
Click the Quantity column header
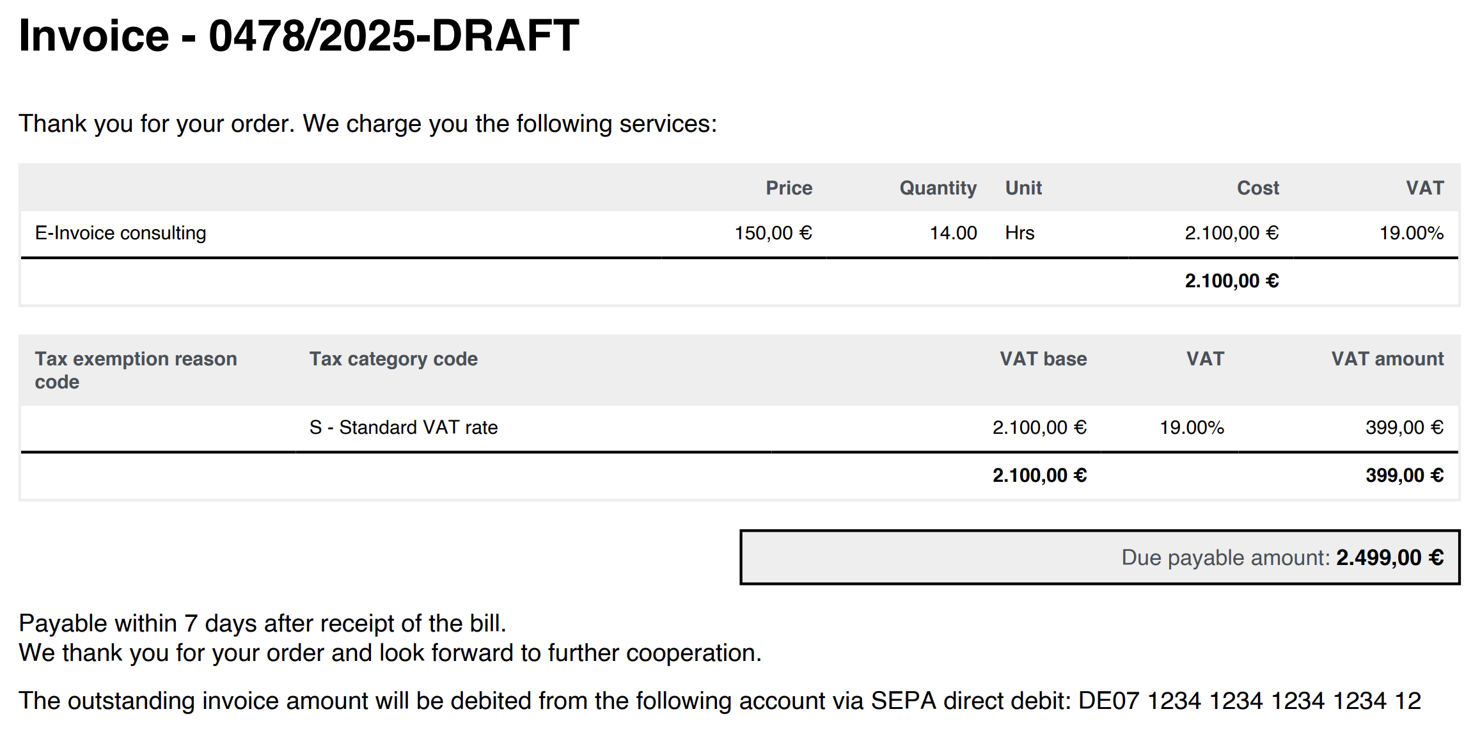938,187
